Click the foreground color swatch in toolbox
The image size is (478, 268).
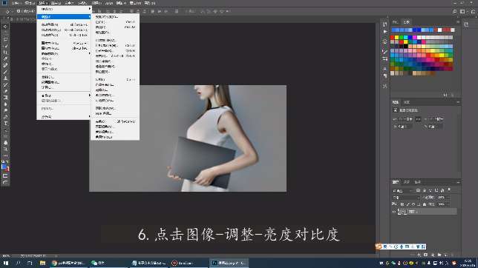(x=4, y=167)
